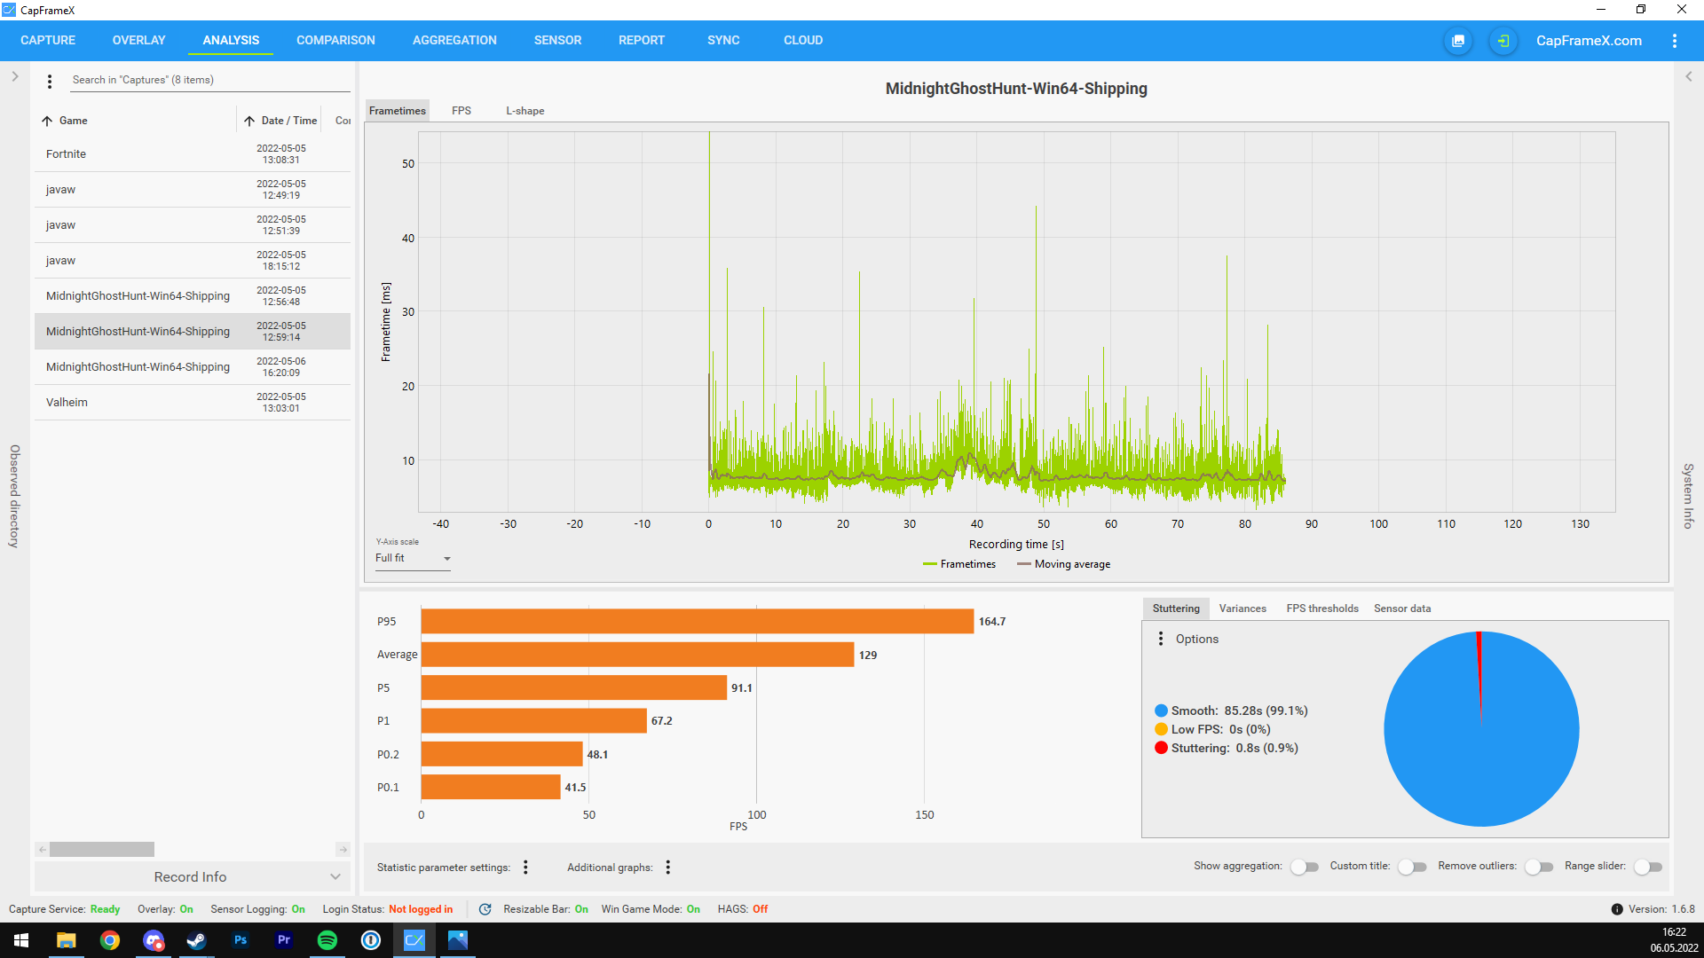Open Stuttering pie chart Options menu

coord(1161,639)
